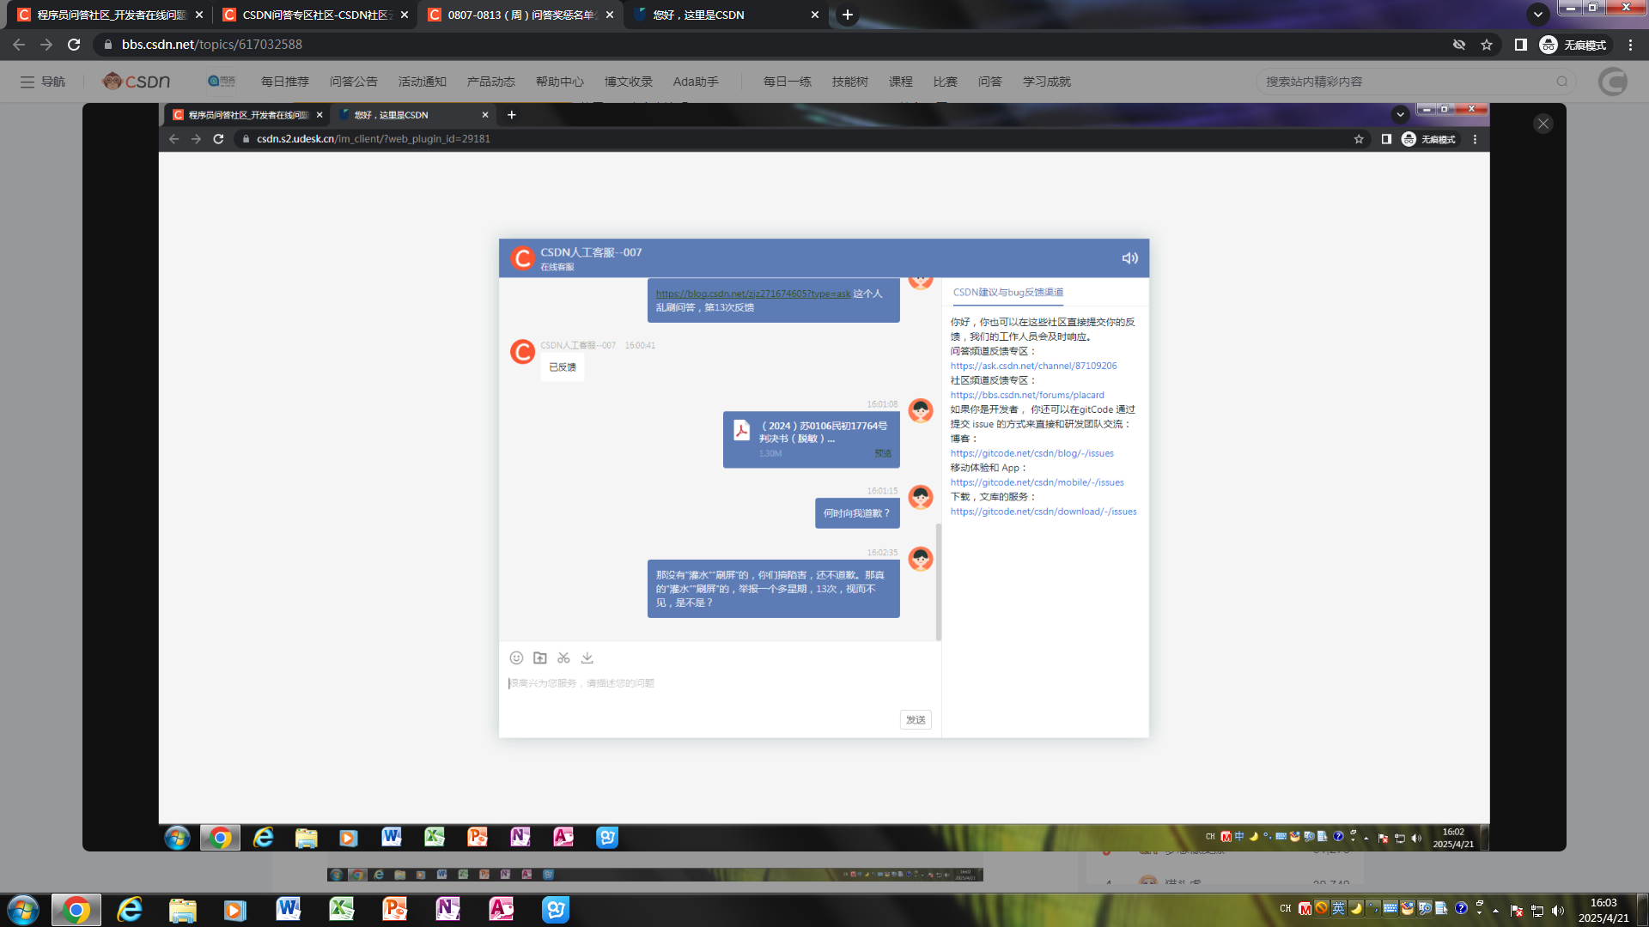This screenshot has height=927, width=1649.
Task: Toggle the moon half-width icon in bottom language bar
Action: click(x=1355, y=908)
